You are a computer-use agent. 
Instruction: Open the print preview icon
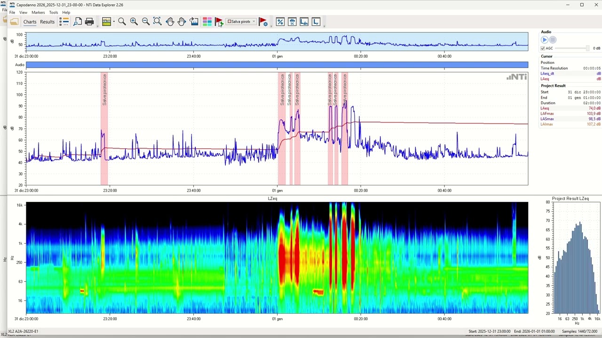coord(78,22)
